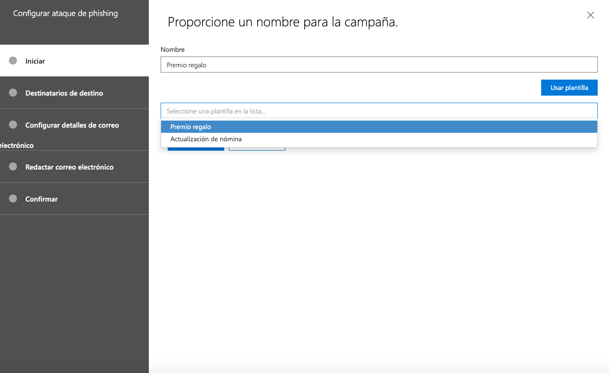This screenshot has height=373, width=609.
Task: Open Redactar correo electrónico step
Action: pos(69,167)
